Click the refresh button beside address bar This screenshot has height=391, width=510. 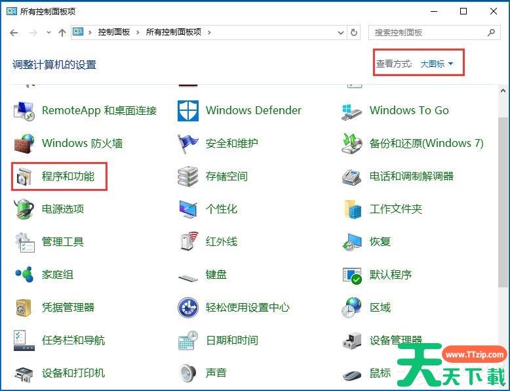pos(355,32)
